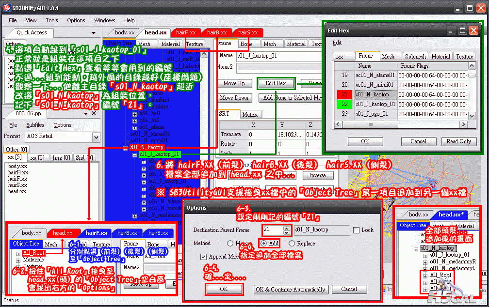Enable the Lock checkbox in Options dialog
This screenshot has width=489, height=307.
click(x=356, y=230)
